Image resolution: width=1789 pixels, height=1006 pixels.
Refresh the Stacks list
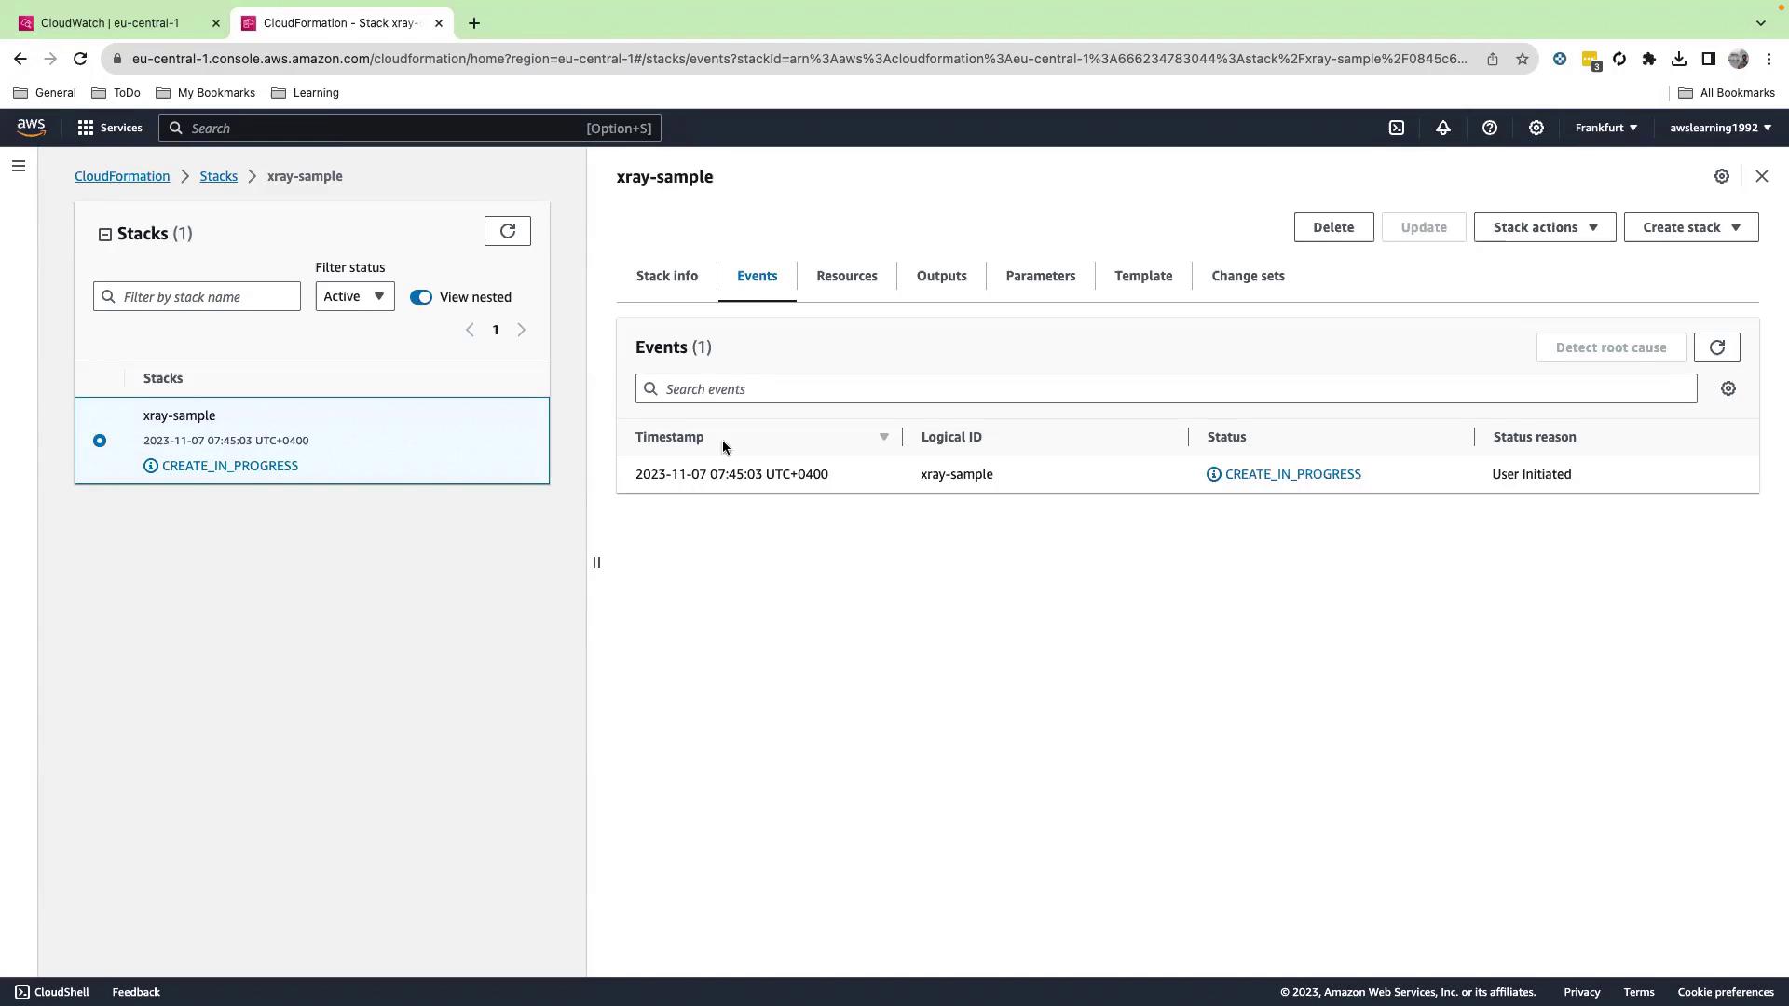coord(507,231)
